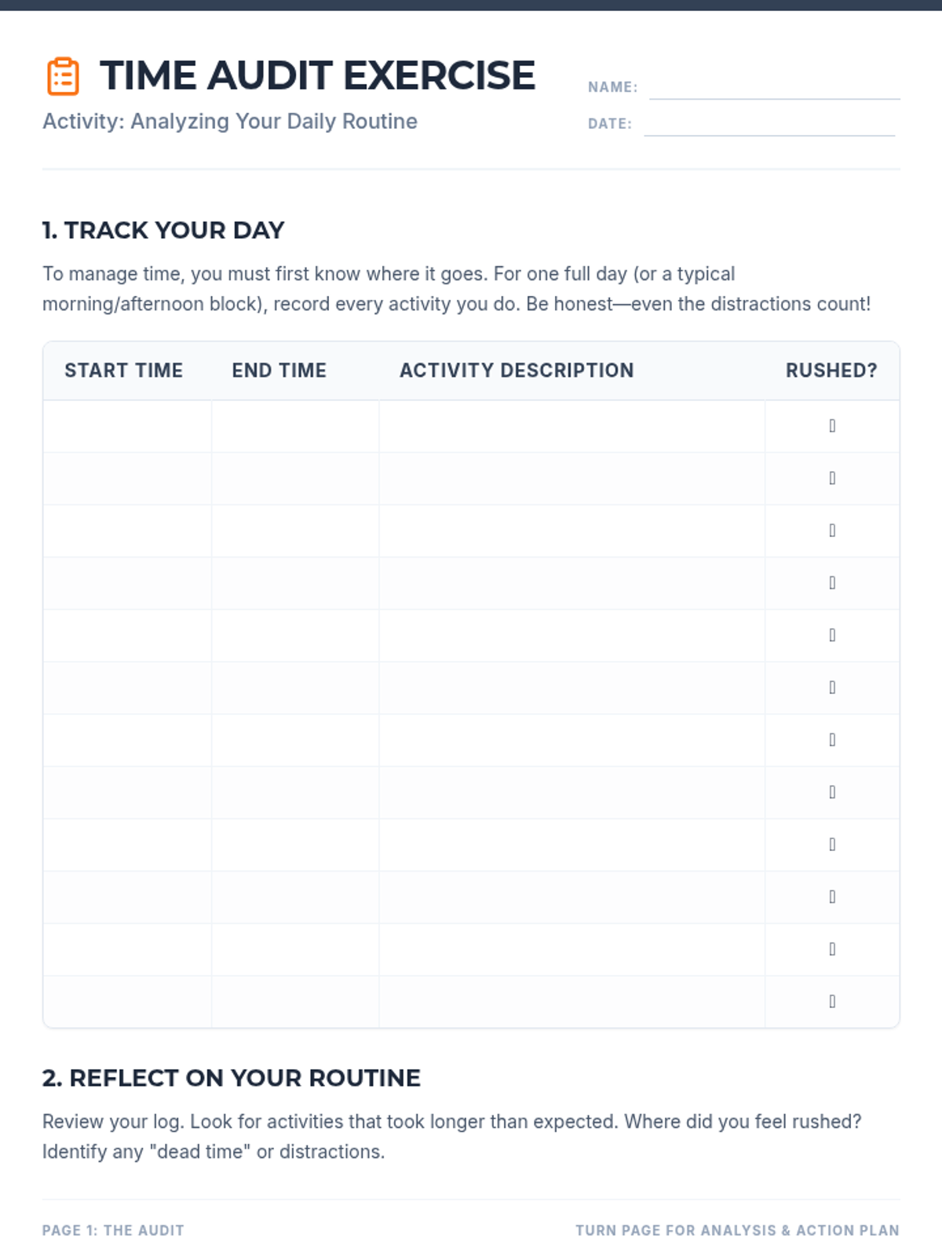Click the Track Your Day heading
The height and width of the screenshot is (1256, 942).
[x=163, y=230]
